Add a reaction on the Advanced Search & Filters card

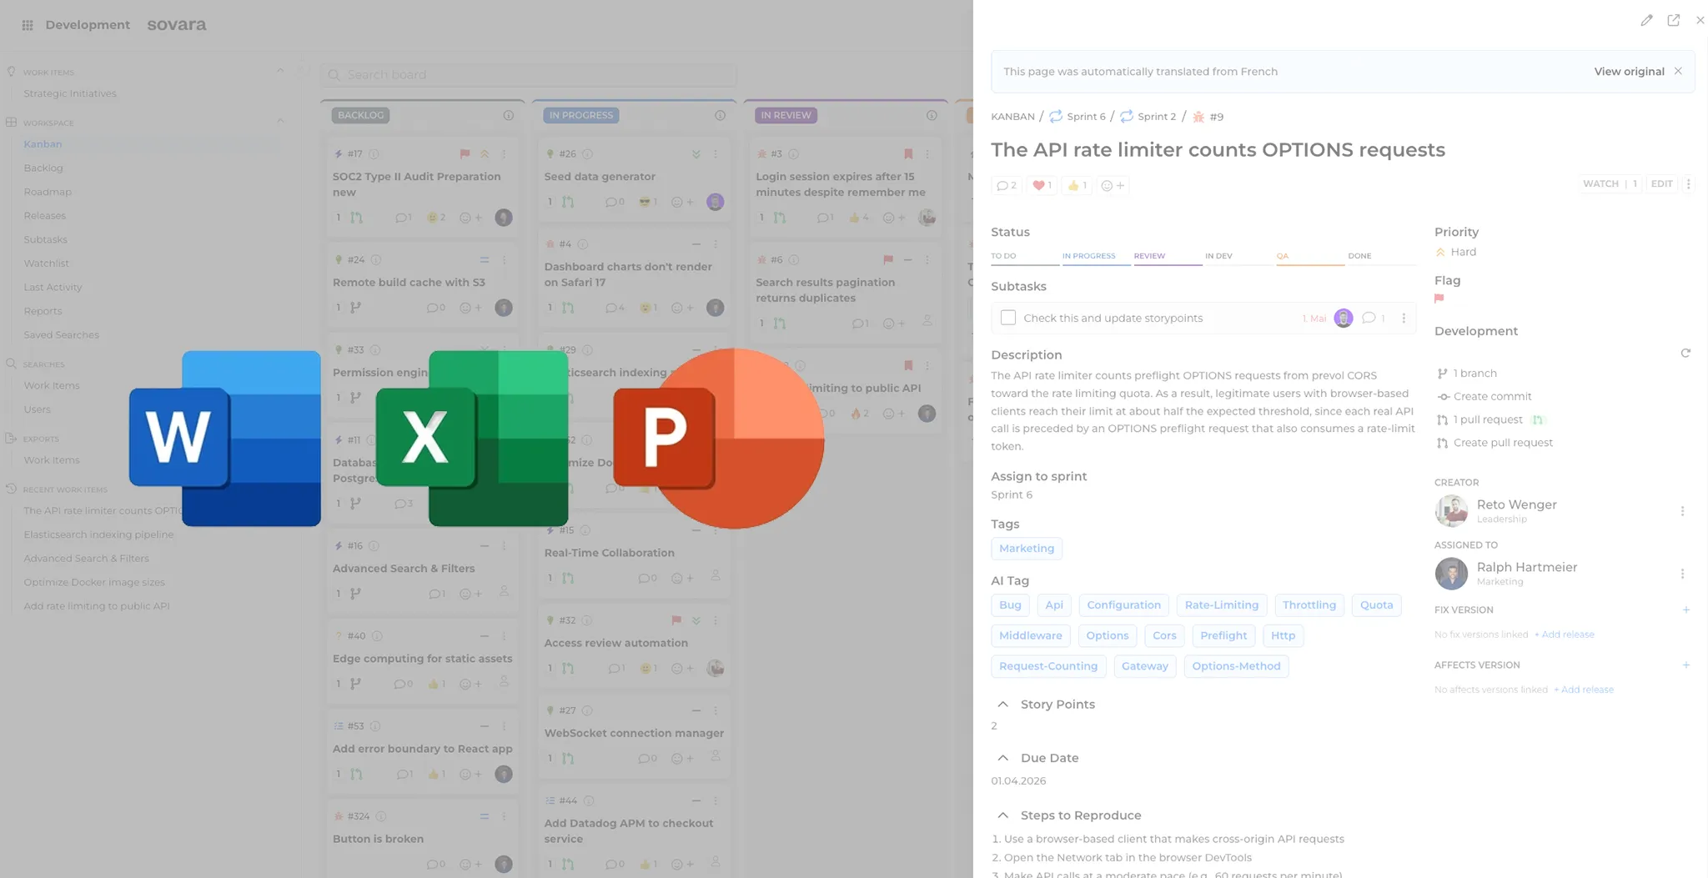pyautogui.click(x=471, y=594)
